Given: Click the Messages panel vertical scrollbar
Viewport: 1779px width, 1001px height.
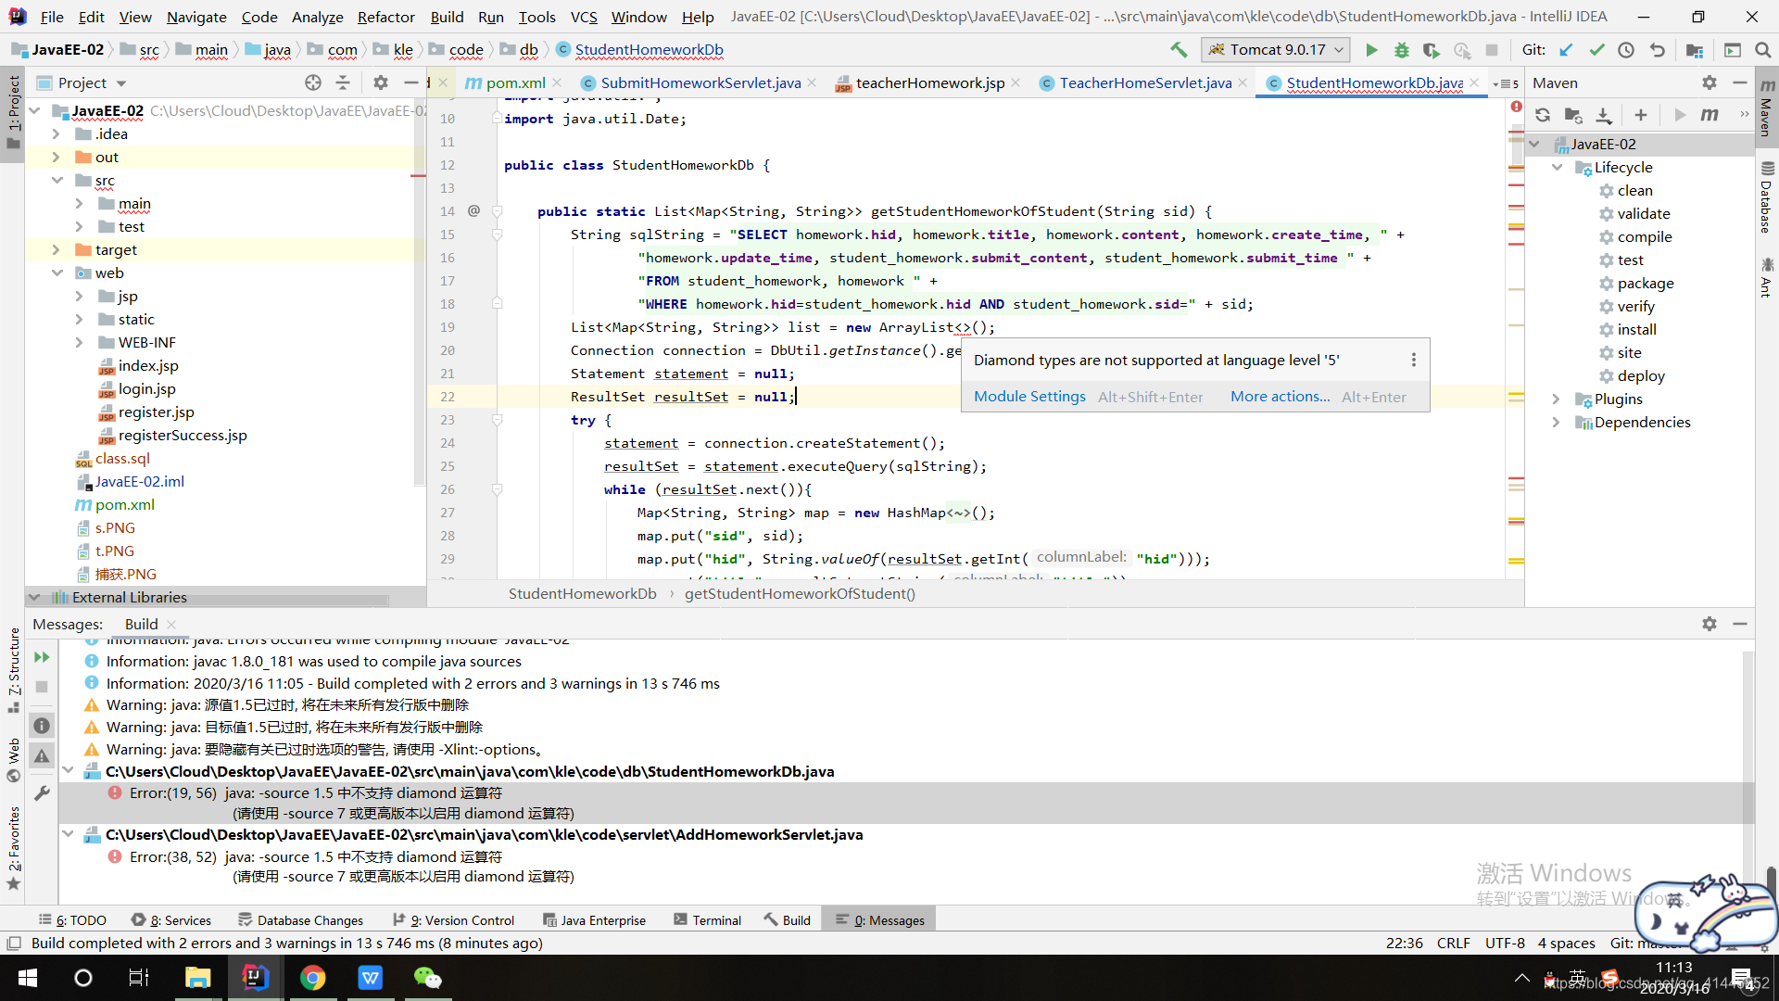Looking at the screenshot, I should coord(1747,741).
